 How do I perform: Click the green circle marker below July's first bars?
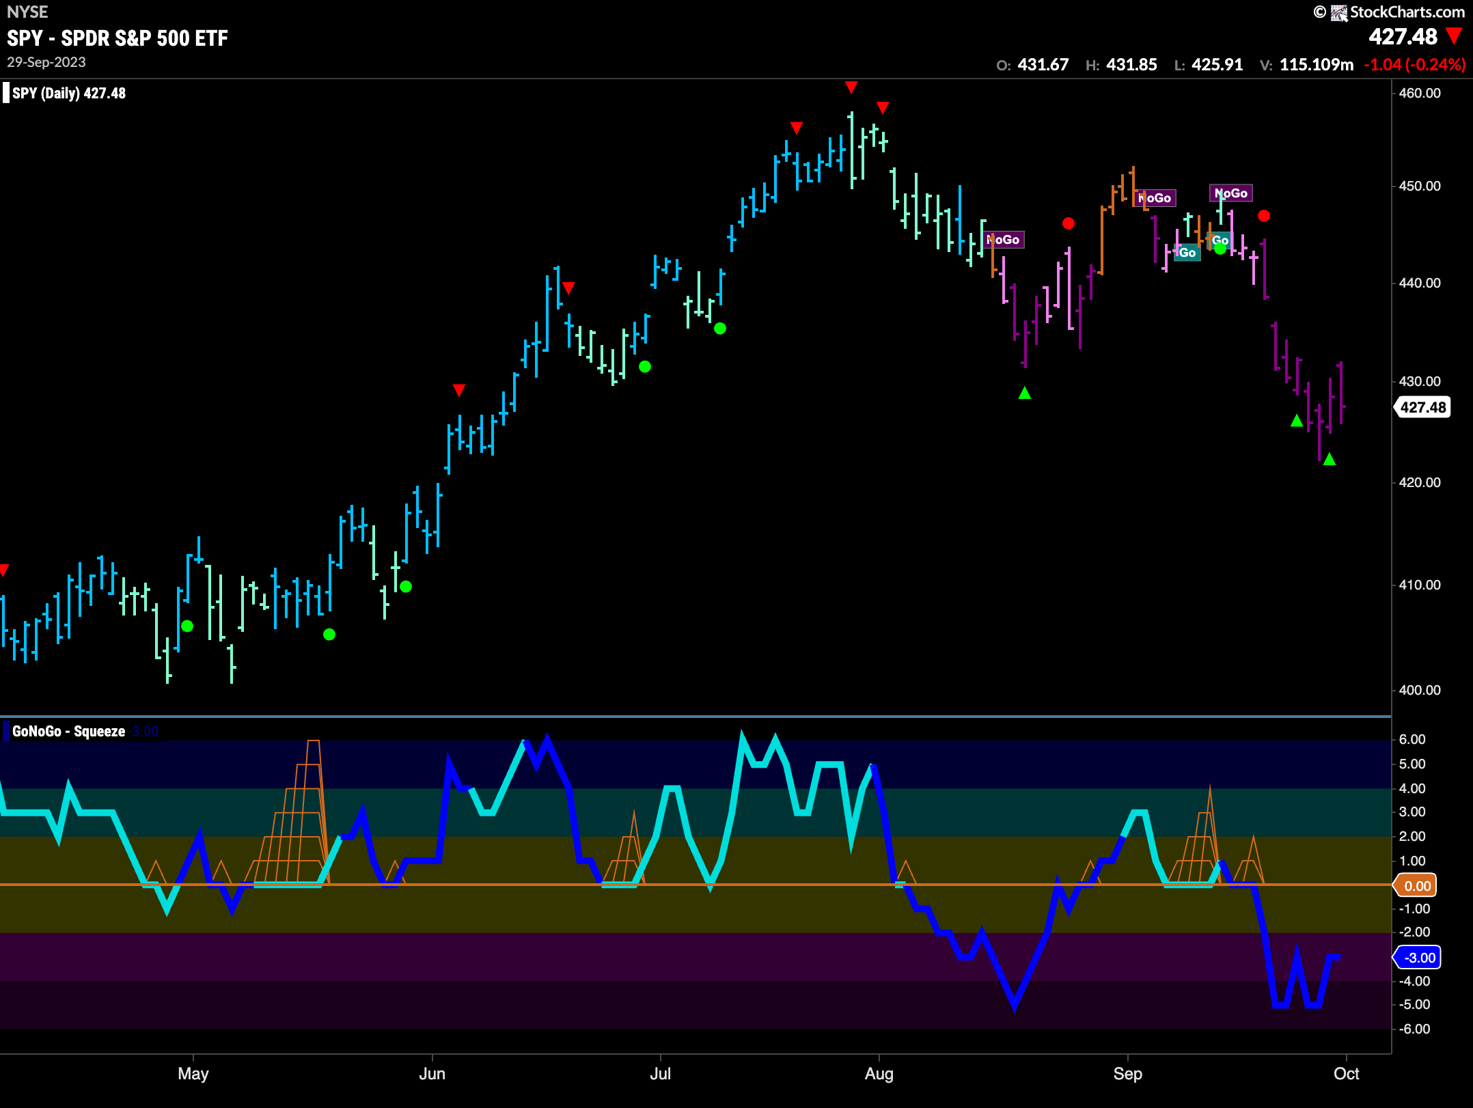[x=720, y=329]
